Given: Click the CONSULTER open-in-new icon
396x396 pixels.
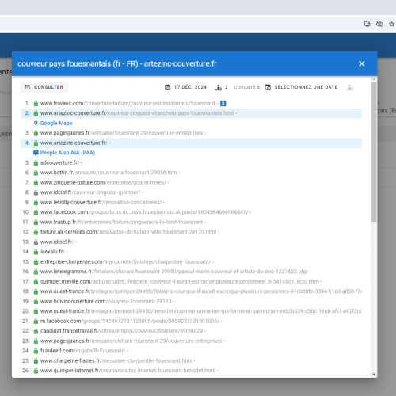Looking at the screenshot, I should (x=28, y=87).
